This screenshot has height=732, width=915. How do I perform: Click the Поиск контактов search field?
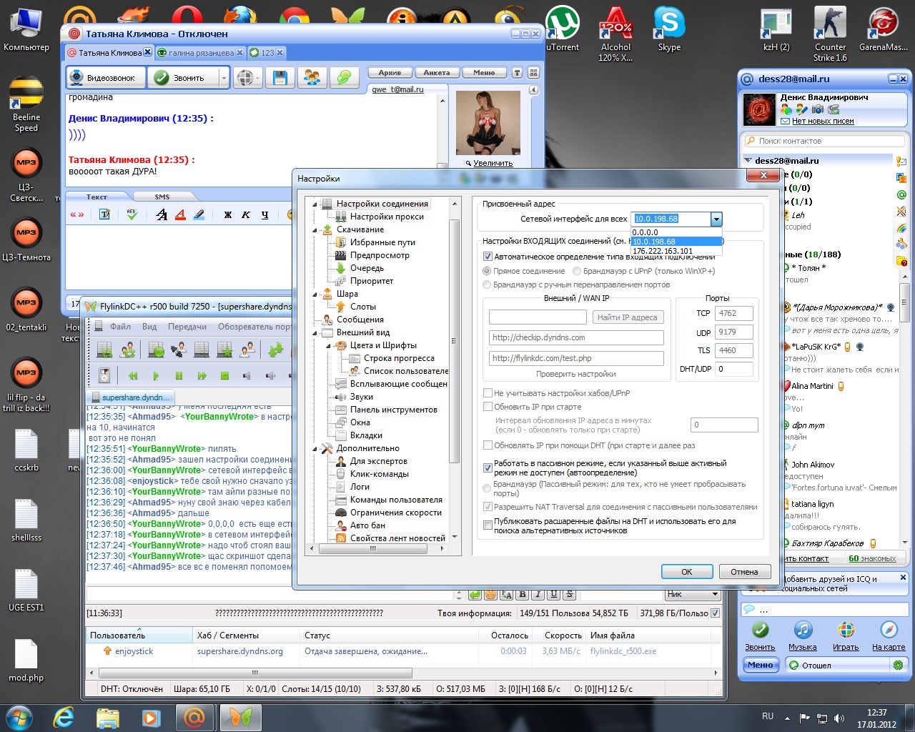[822, 141]
